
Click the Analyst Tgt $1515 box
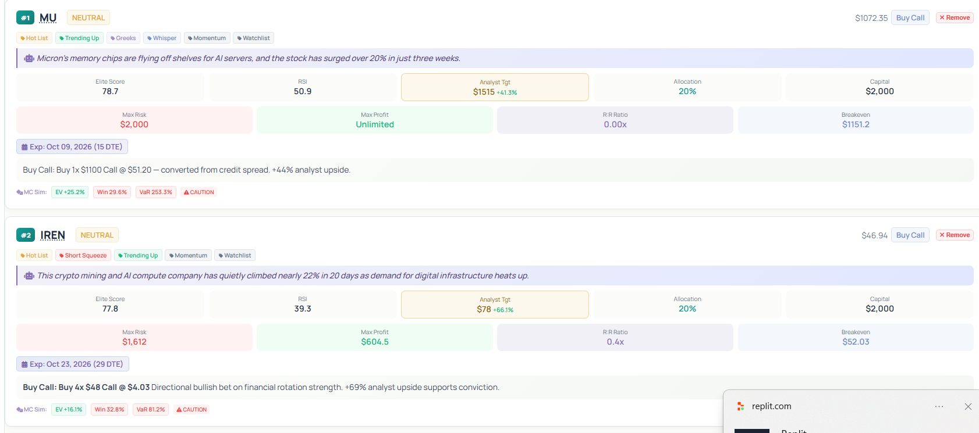point(495,87)
